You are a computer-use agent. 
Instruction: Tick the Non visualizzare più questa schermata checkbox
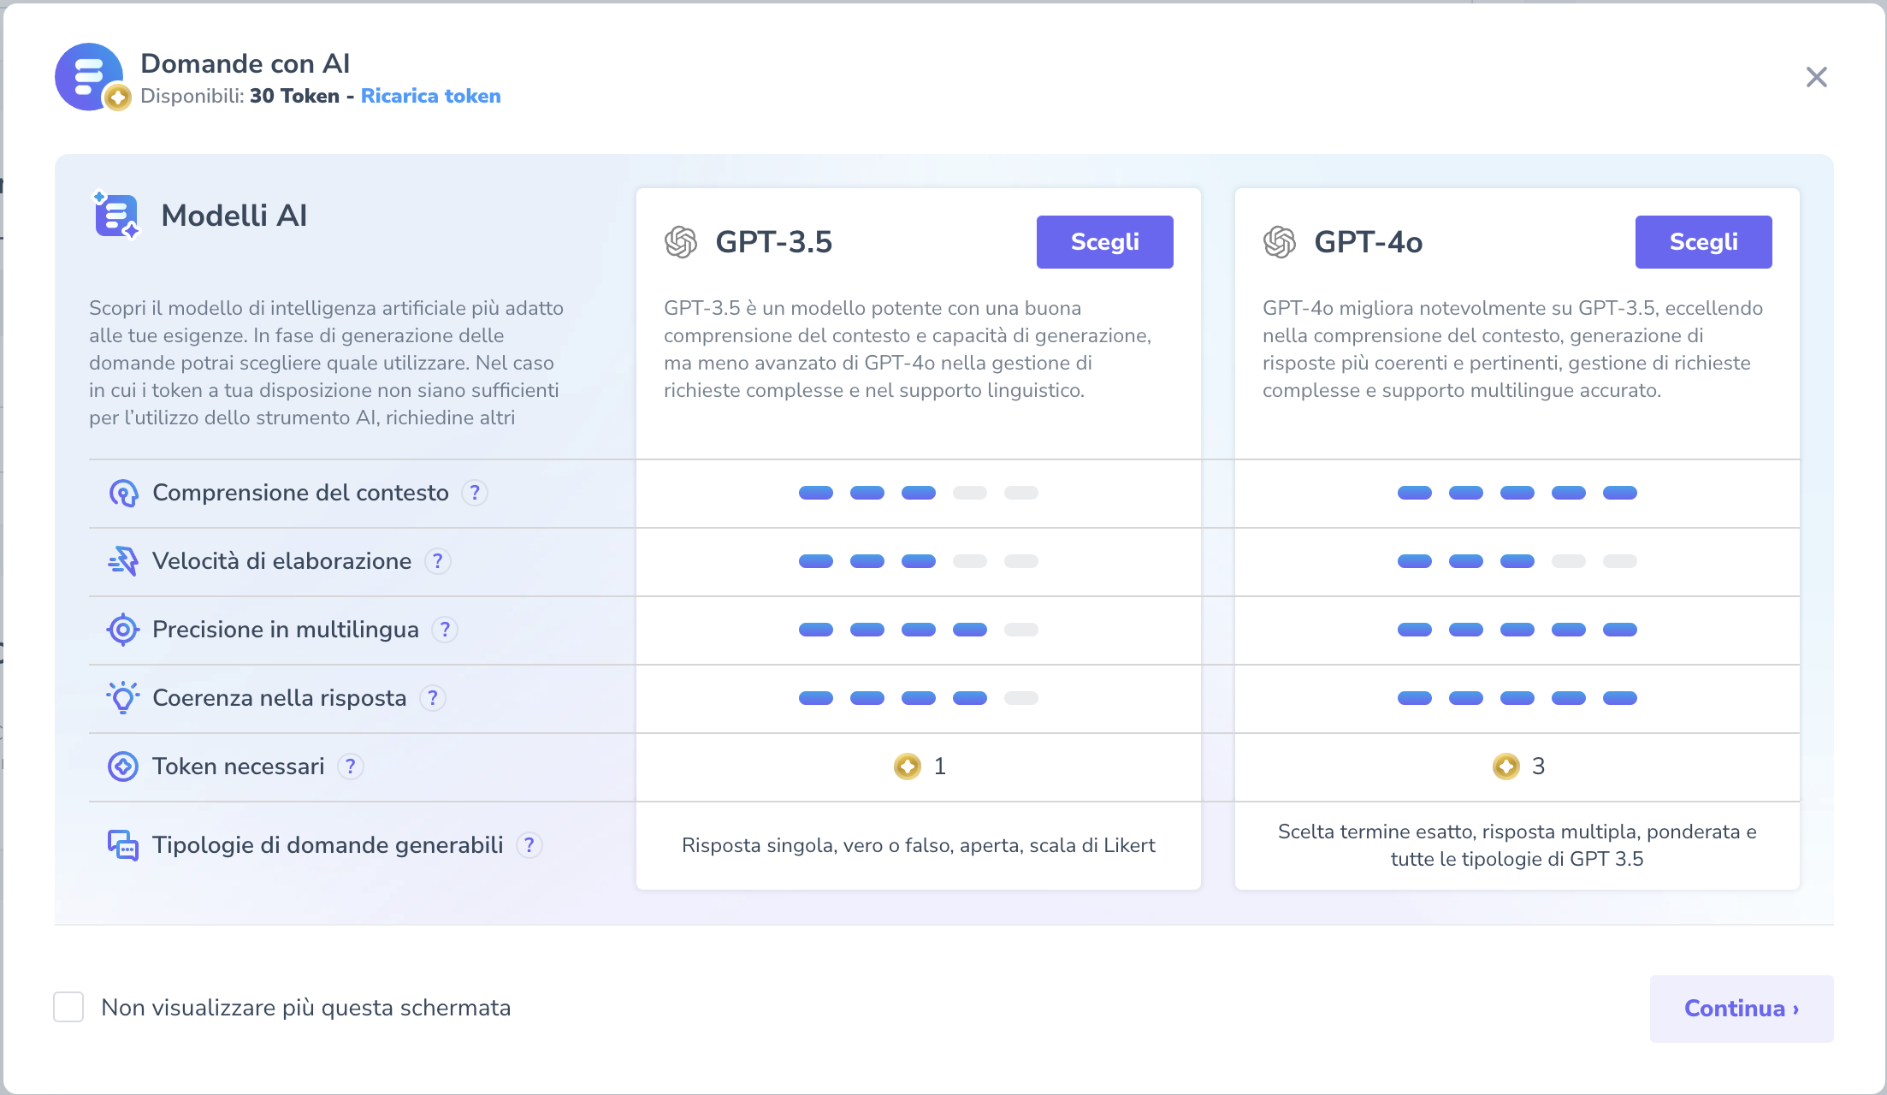pos(68,1007)
